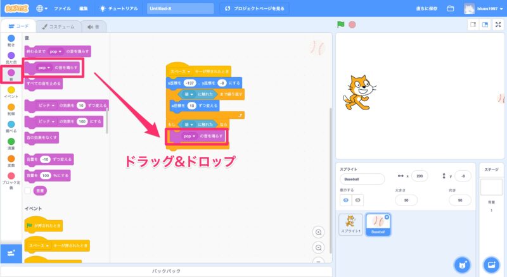Click the red stop button

352,25
